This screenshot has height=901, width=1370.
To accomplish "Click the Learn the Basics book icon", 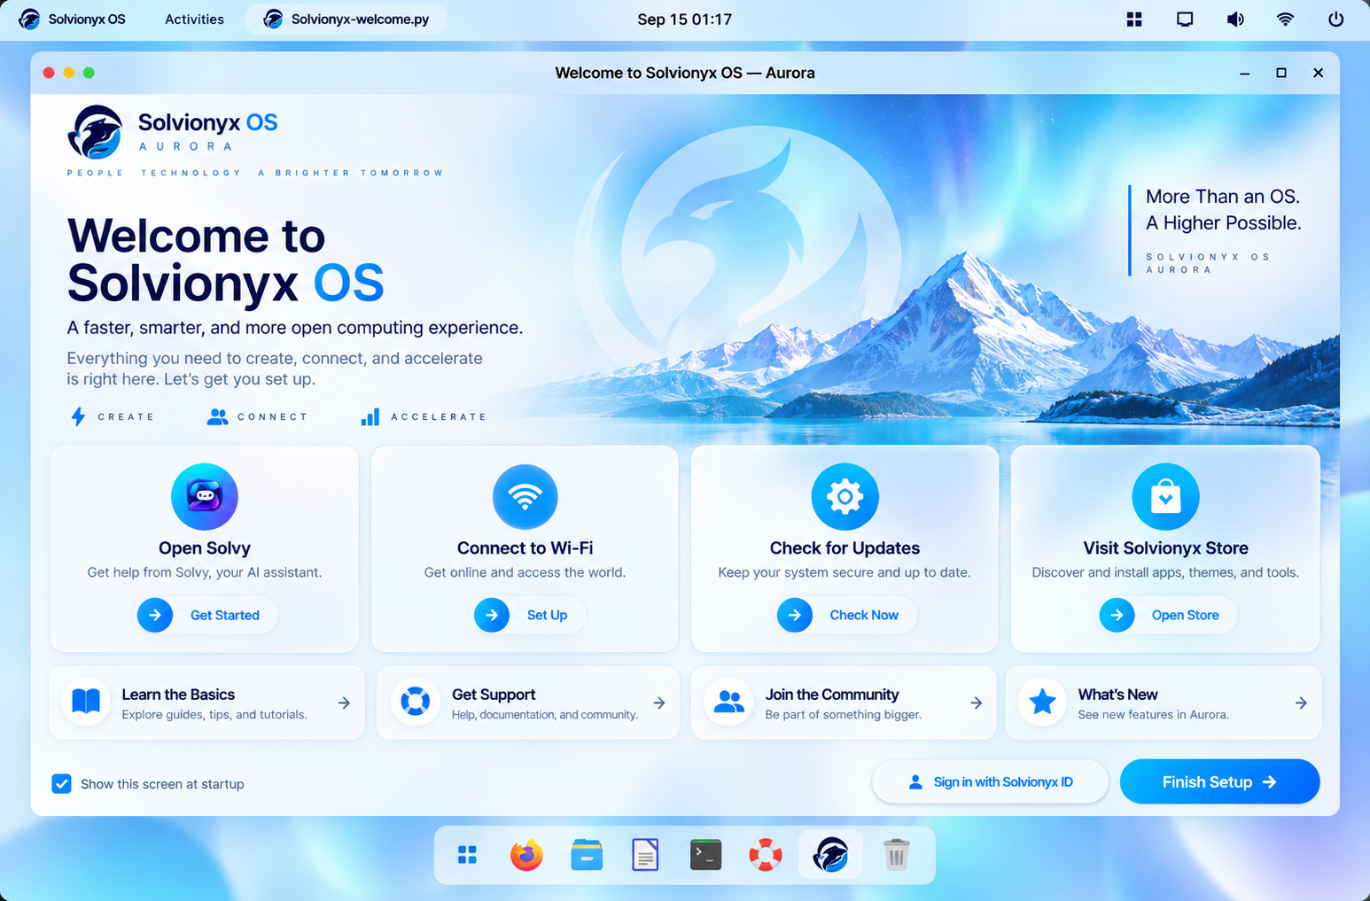I will [x=86, y=702].
